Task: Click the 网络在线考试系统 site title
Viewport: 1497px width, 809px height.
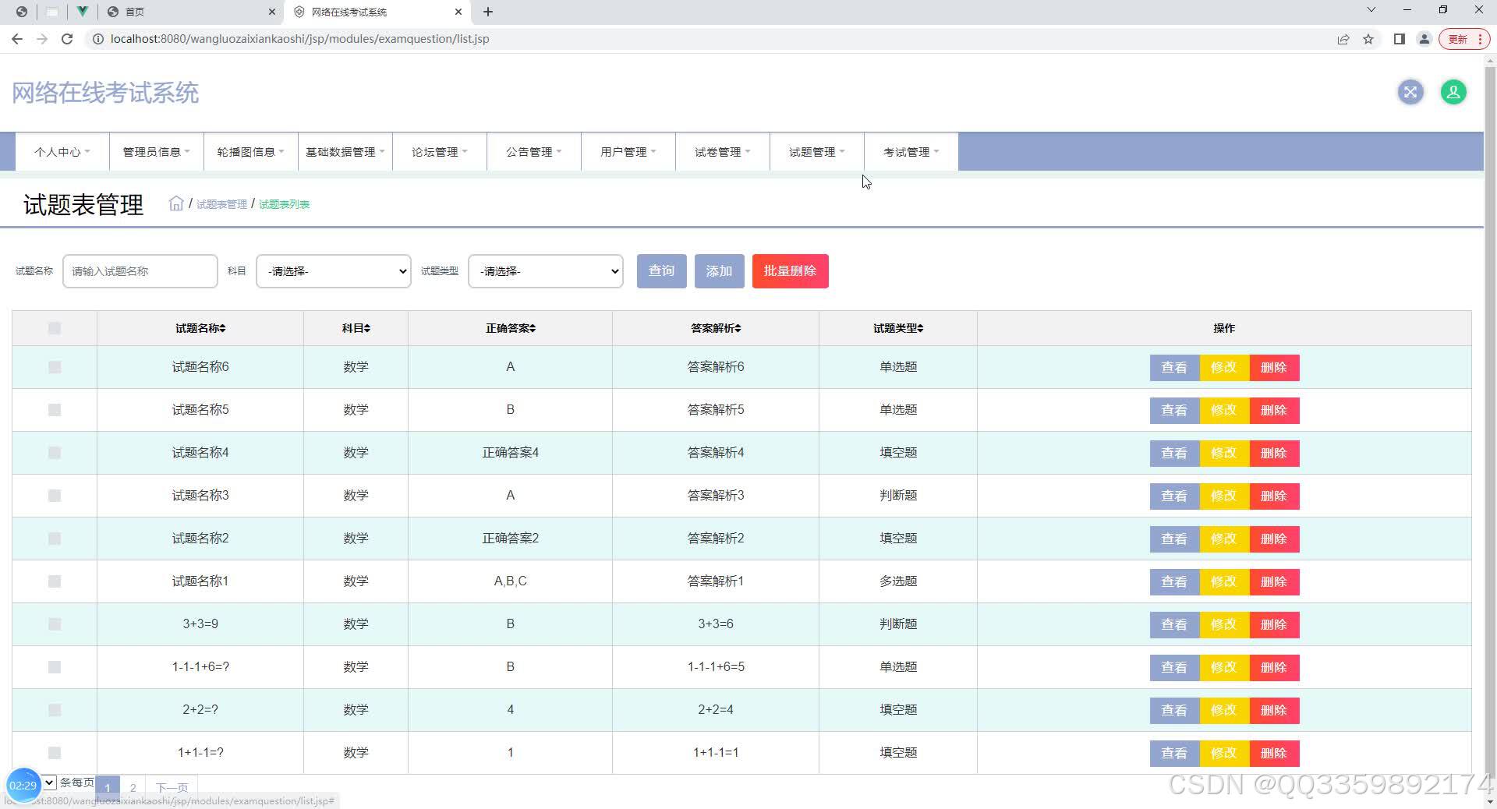Action: 105,93
